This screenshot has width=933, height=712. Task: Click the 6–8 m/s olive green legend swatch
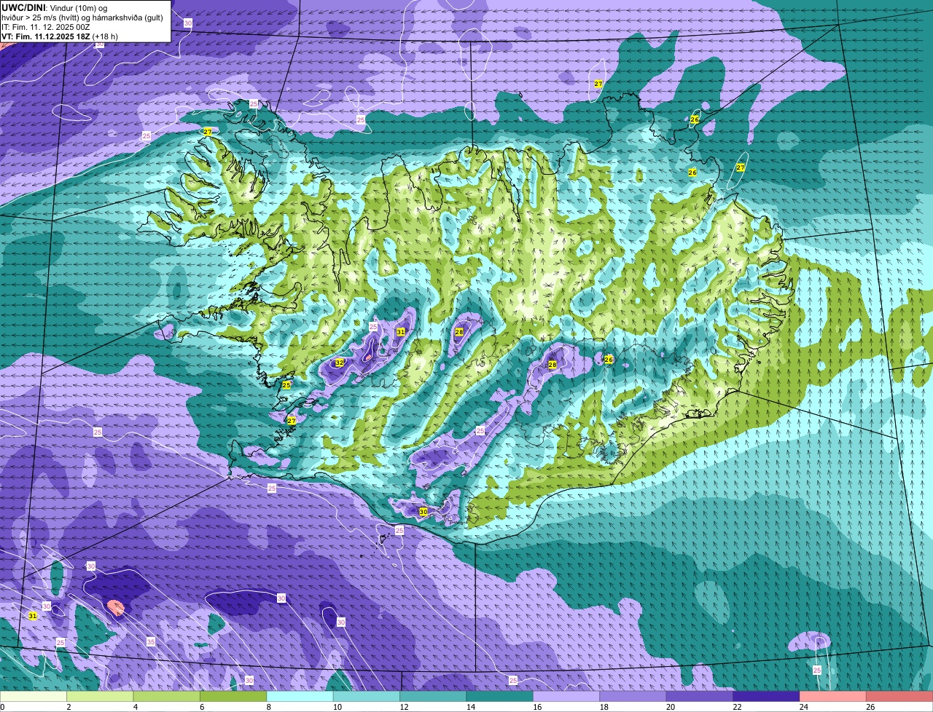click(x=233, y=697)
